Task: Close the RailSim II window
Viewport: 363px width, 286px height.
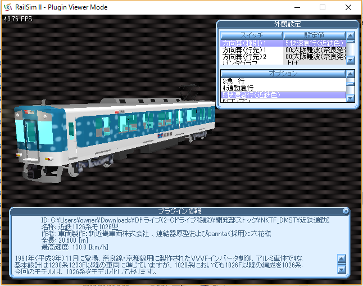Action: tap(348, 7)
